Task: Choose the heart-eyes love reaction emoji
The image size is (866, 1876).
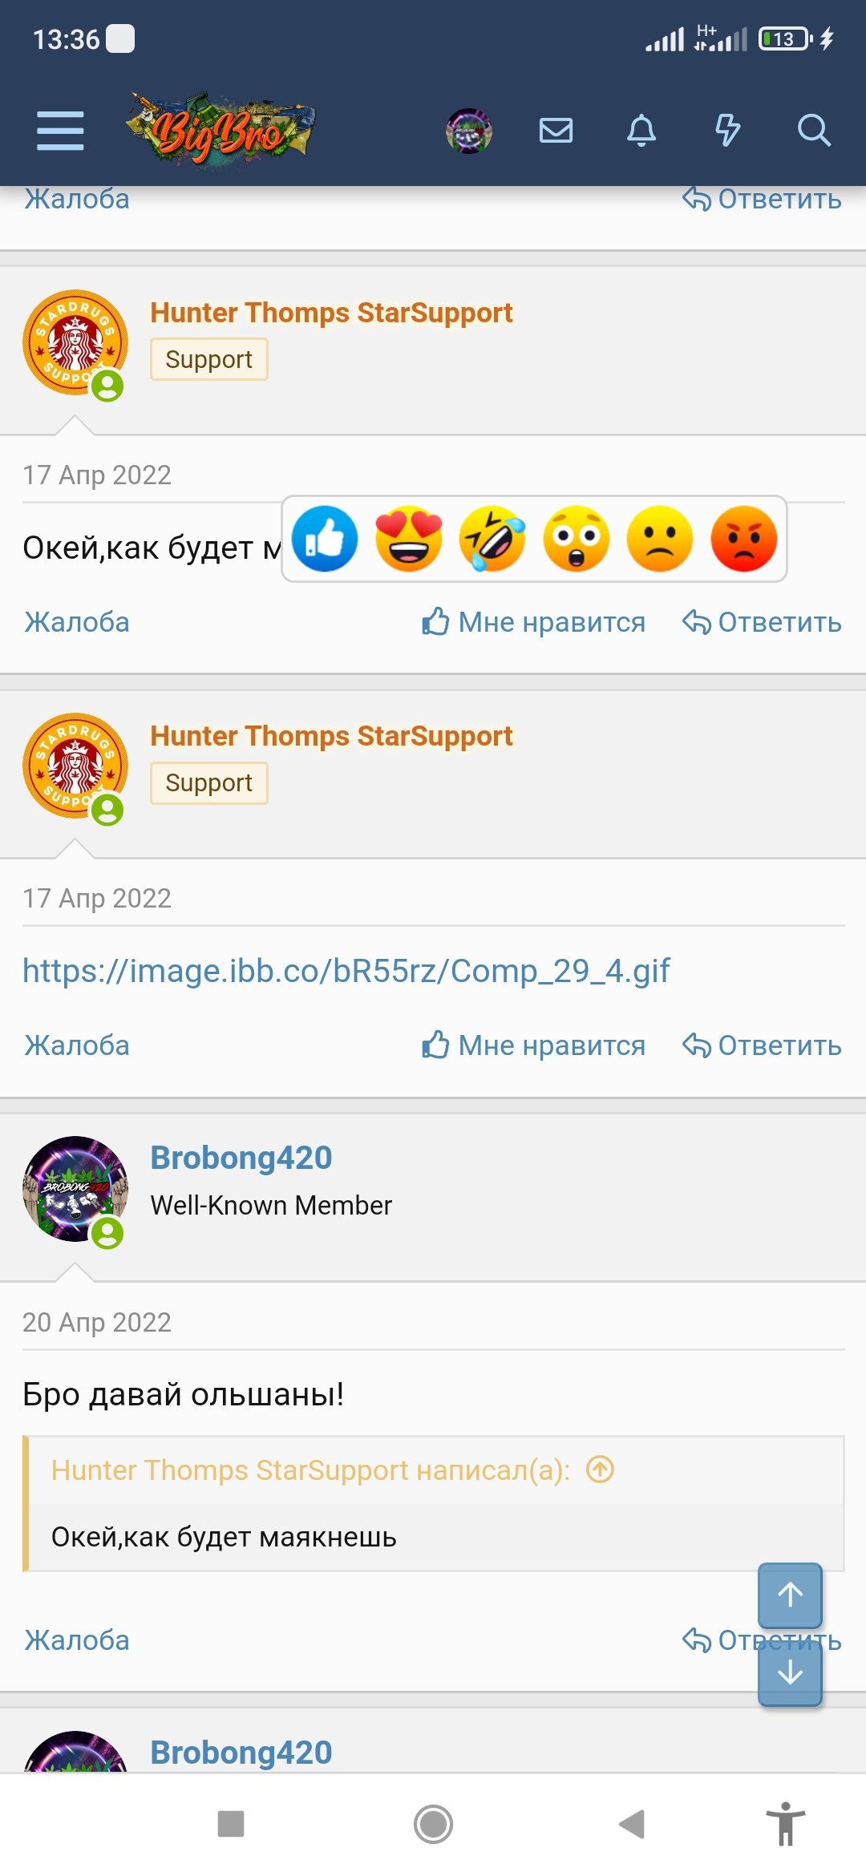Action: (409, 539)
